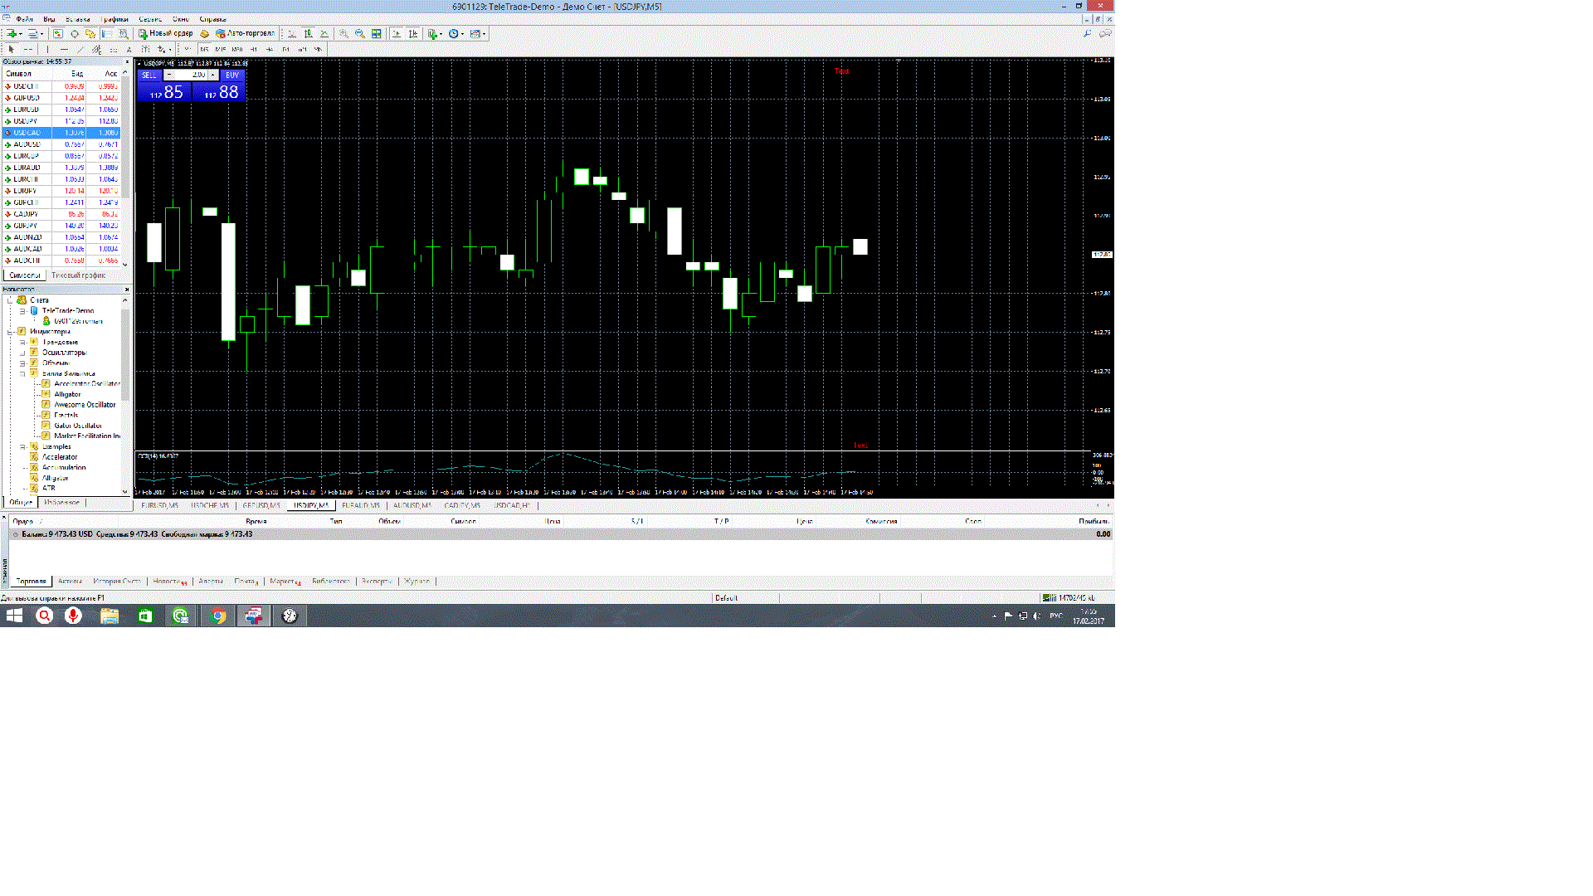Click the tile windows icon

tap(377, 34)
